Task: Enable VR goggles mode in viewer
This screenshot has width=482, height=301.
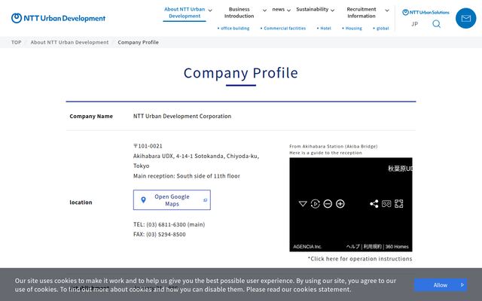Action: (x=386, y=203)
